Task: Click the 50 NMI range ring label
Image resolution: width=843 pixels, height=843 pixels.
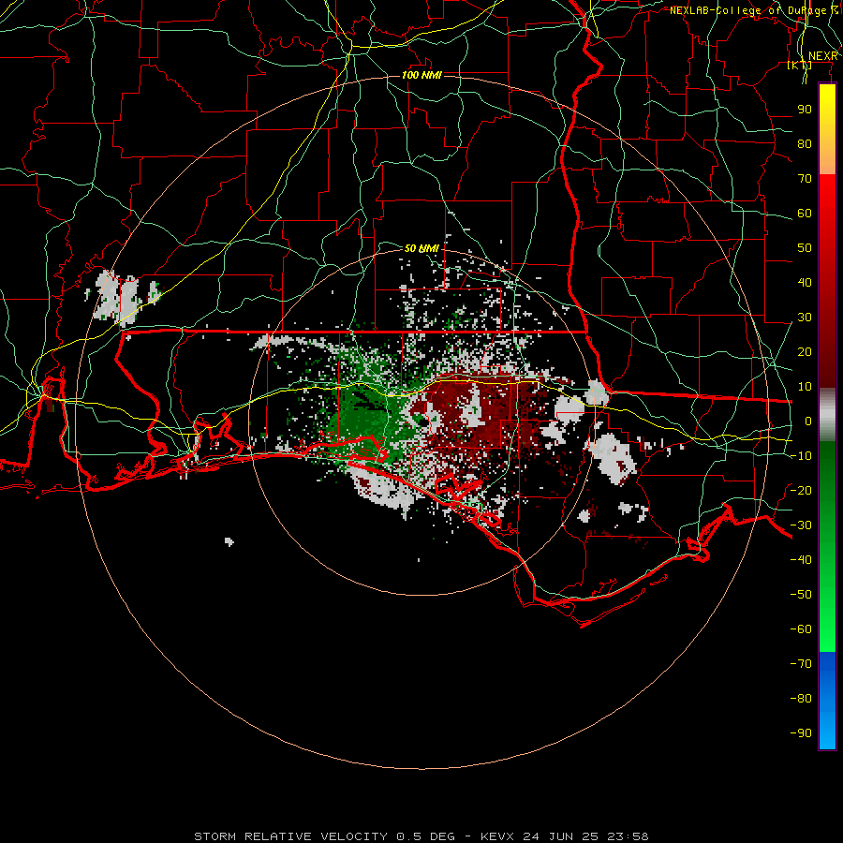Action: click(x=421, y=248)
